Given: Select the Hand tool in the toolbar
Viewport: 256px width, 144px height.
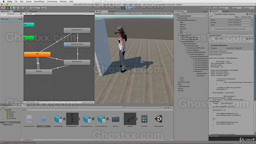Looking at the screenshot, I should [x=3, y=8].
